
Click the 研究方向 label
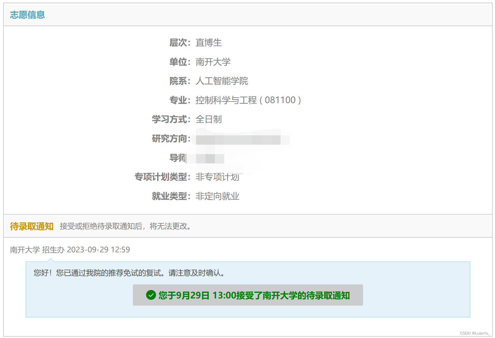171,139
